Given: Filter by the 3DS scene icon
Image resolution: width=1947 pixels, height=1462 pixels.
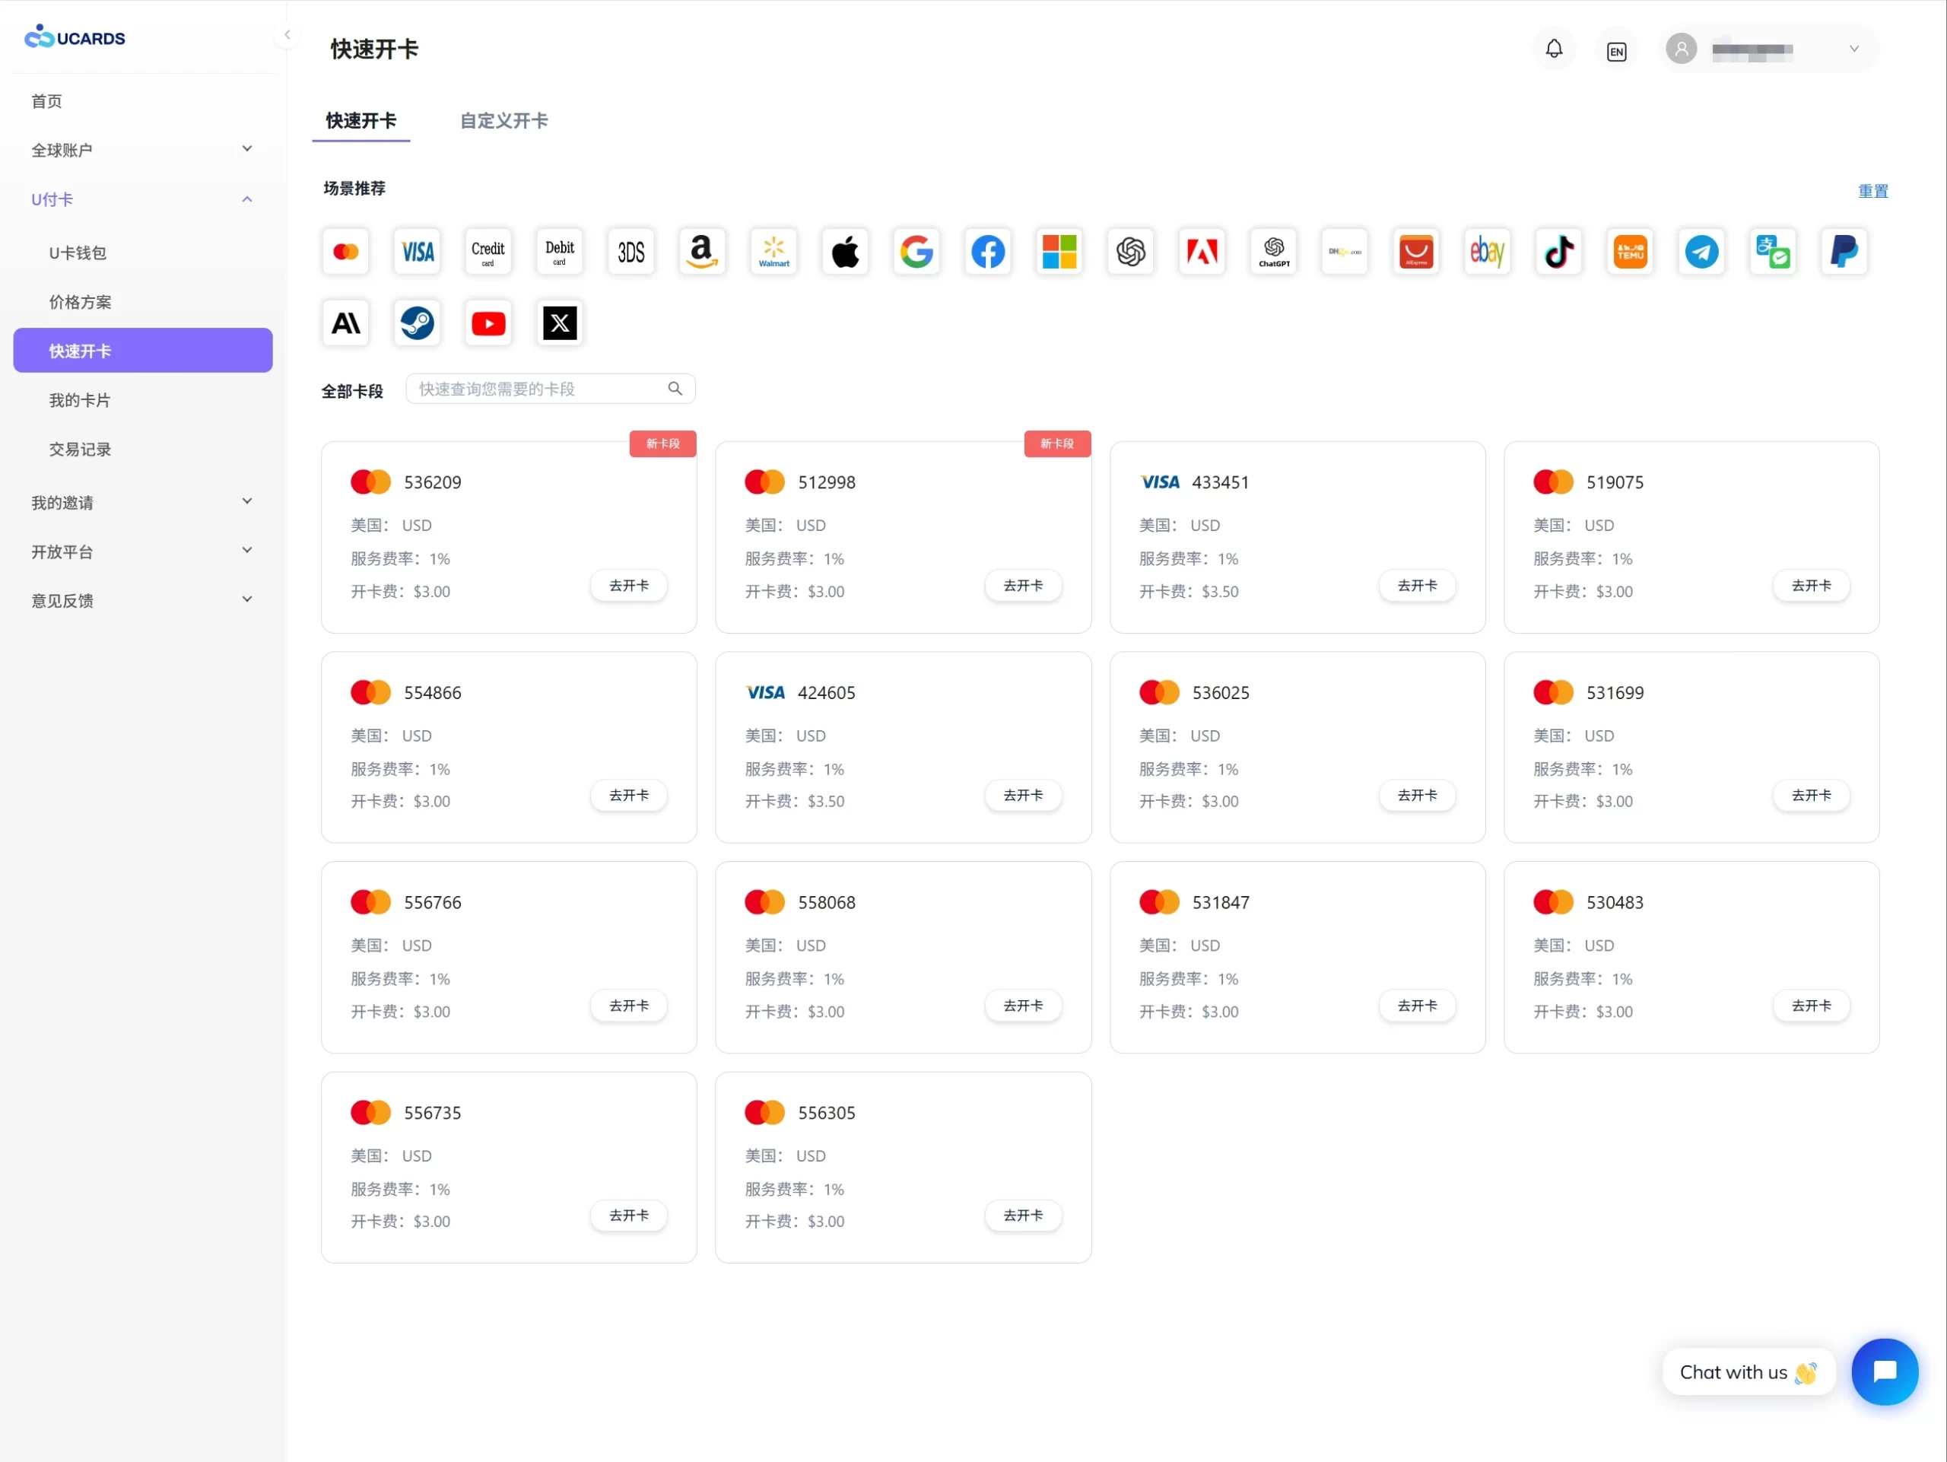Looking at the screenshot, I should [631, 252].
